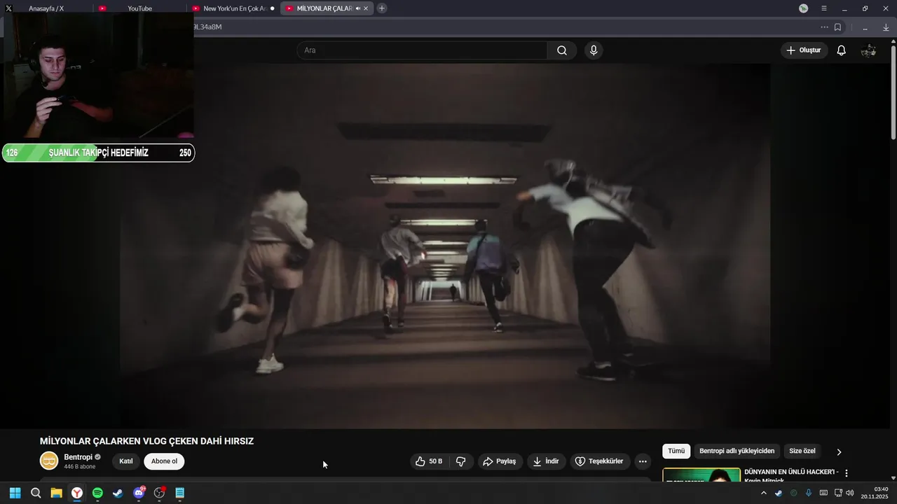This screenshot has width=897, height=504.
Task: Show more filter chips with right arrow
Action: [x=839, y=452]
